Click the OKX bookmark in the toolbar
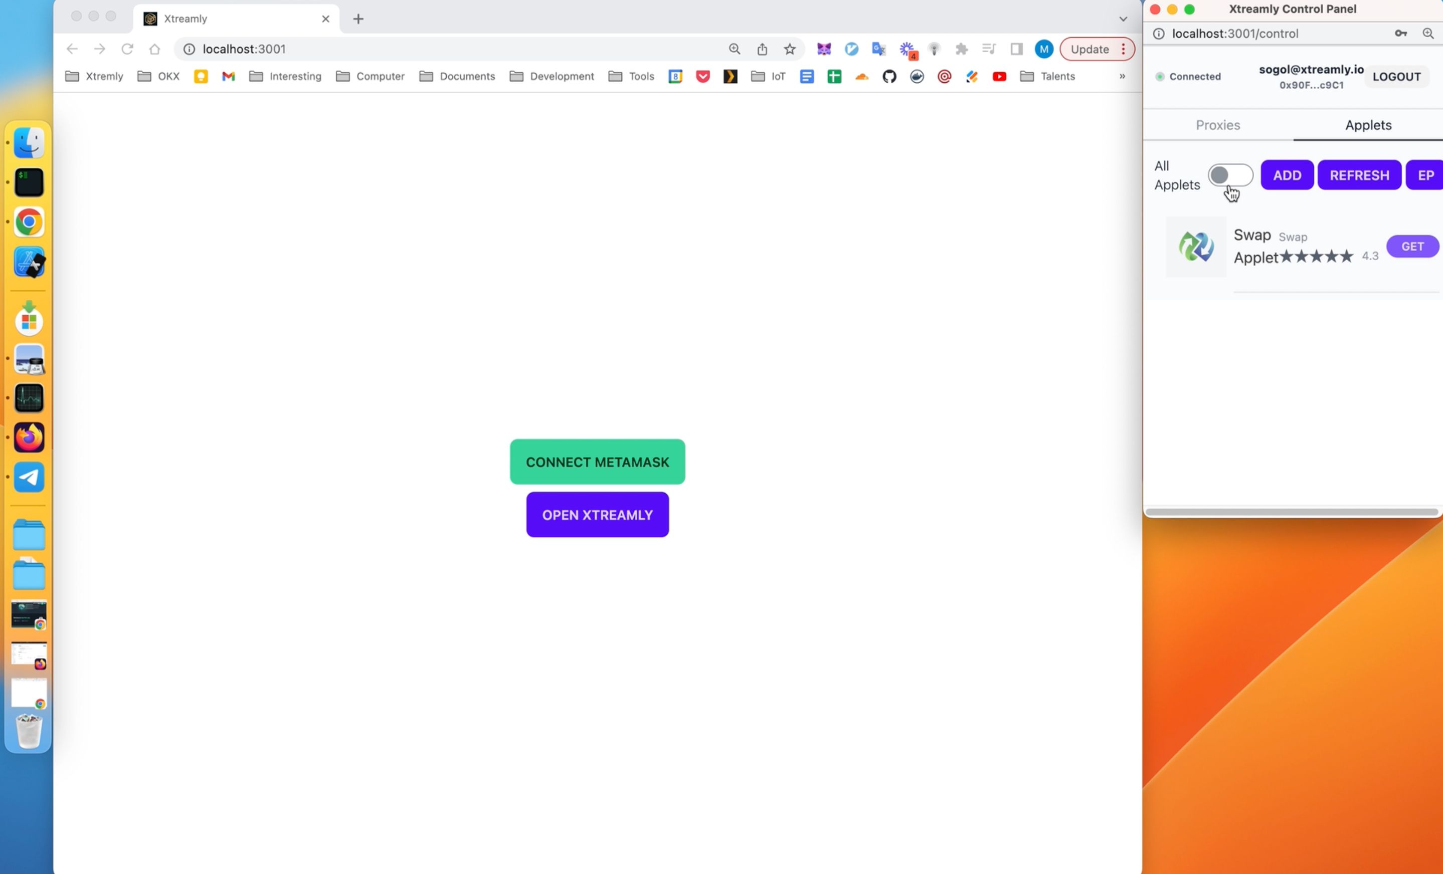 point(169,76)
